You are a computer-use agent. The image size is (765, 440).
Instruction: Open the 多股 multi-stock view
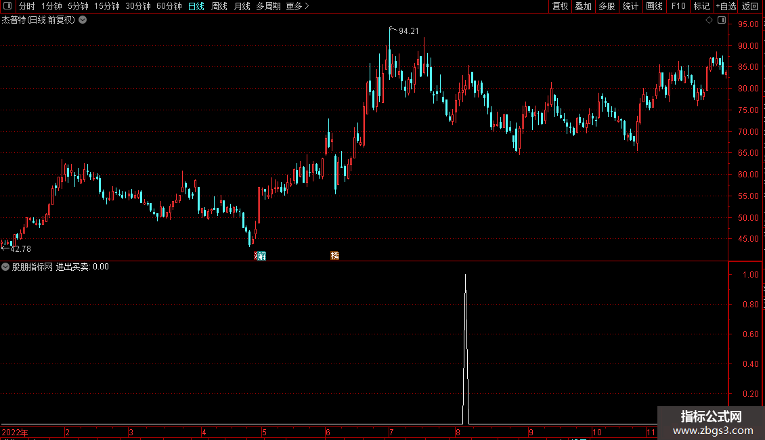607,6
